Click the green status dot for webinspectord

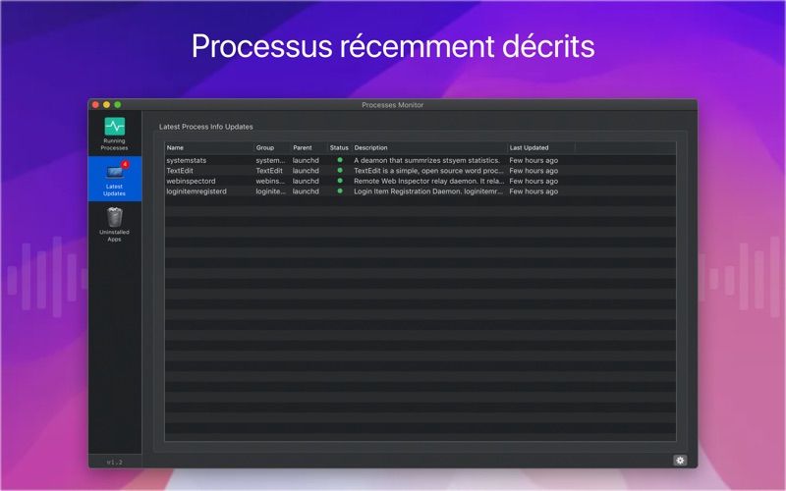(x=340, y=181)
